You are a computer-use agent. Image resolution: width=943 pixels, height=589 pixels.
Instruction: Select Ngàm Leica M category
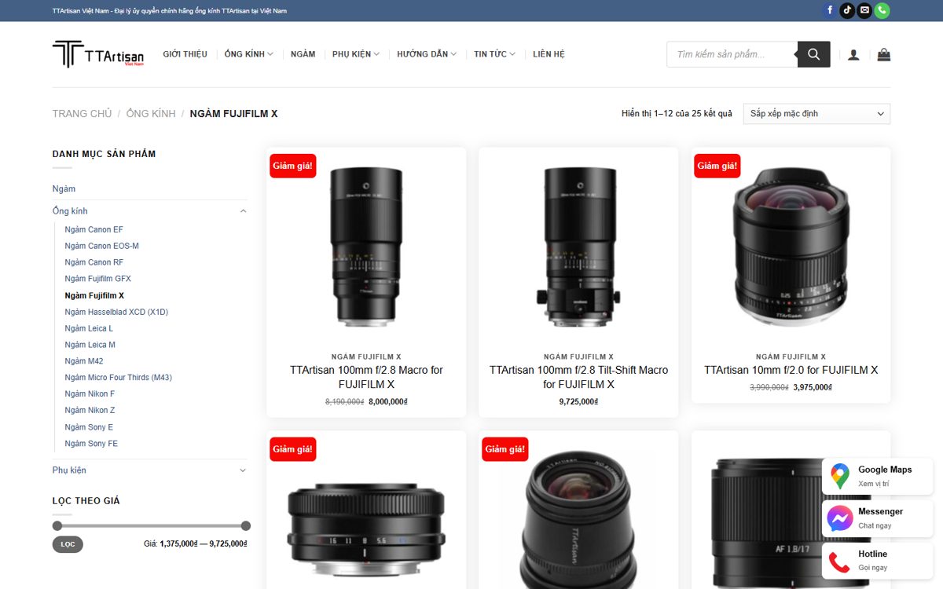[90, 346]
